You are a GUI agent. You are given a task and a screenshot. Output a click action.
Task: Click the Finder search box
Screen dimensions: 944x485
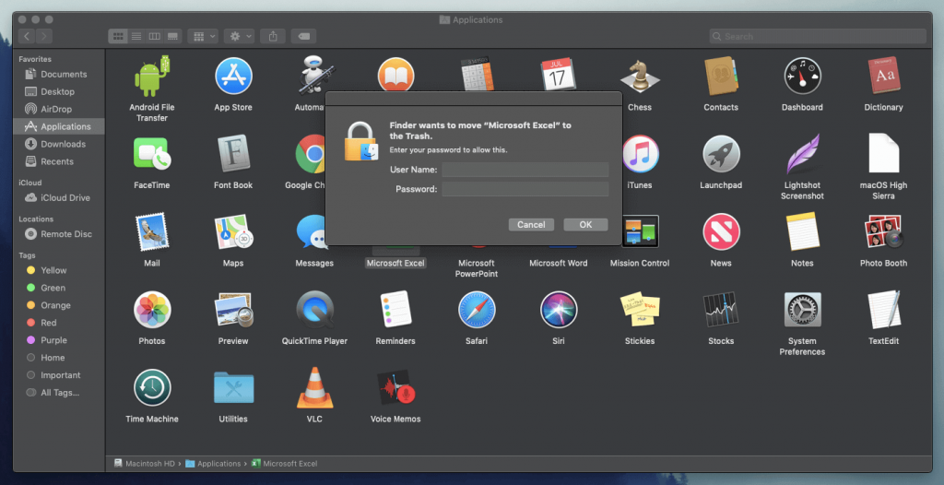818,36
